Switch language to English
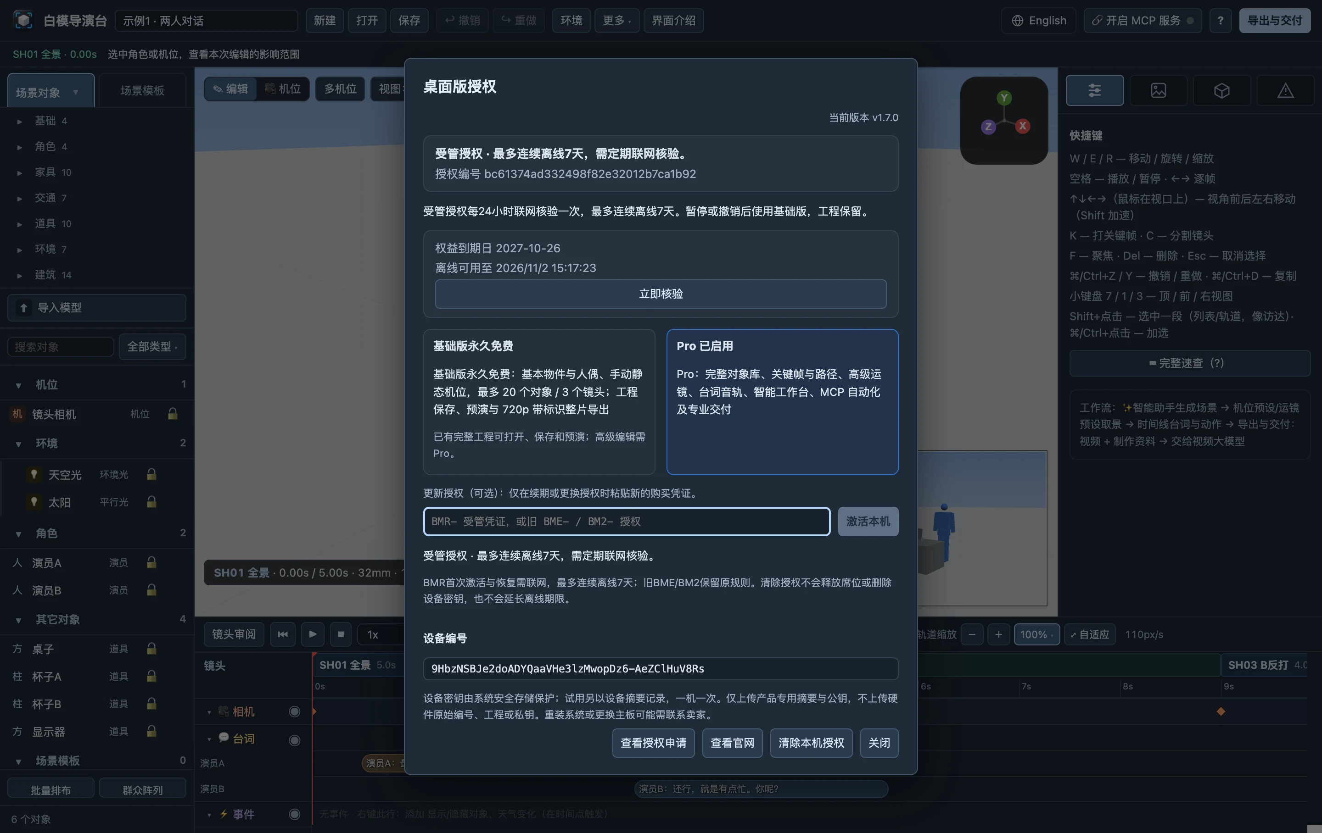Viewport: 1322px width, 833px height. tap(1039, 20)
